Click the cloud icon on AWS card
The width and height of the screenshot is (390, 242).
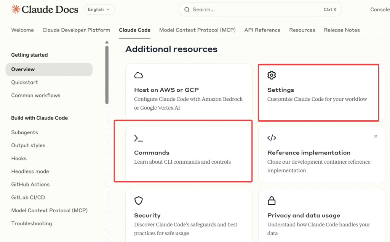tap(139, 75)
